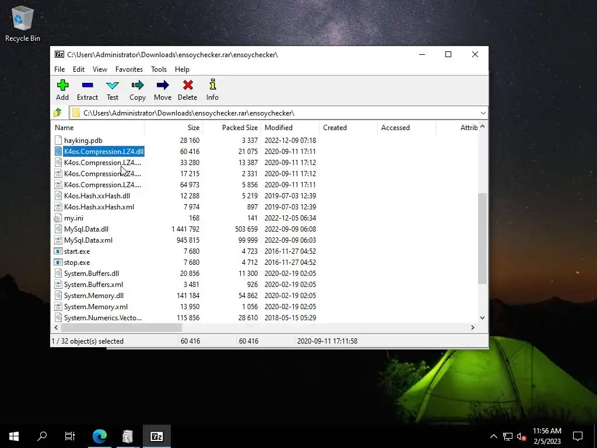
Task: Click the horizontal scroll-right arrow
Action: [x=472, y=328]
